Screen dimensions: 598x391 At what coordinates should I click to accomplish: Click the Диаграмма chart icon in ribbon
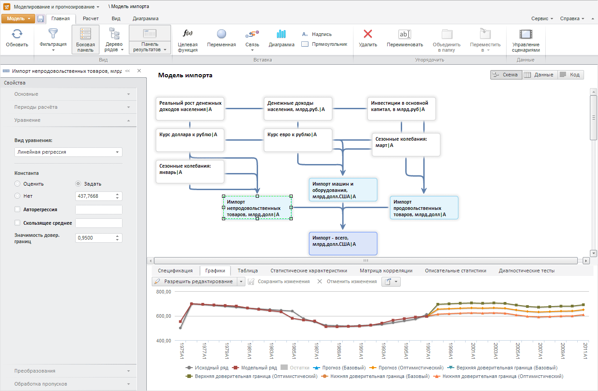(x=281, y=35)
